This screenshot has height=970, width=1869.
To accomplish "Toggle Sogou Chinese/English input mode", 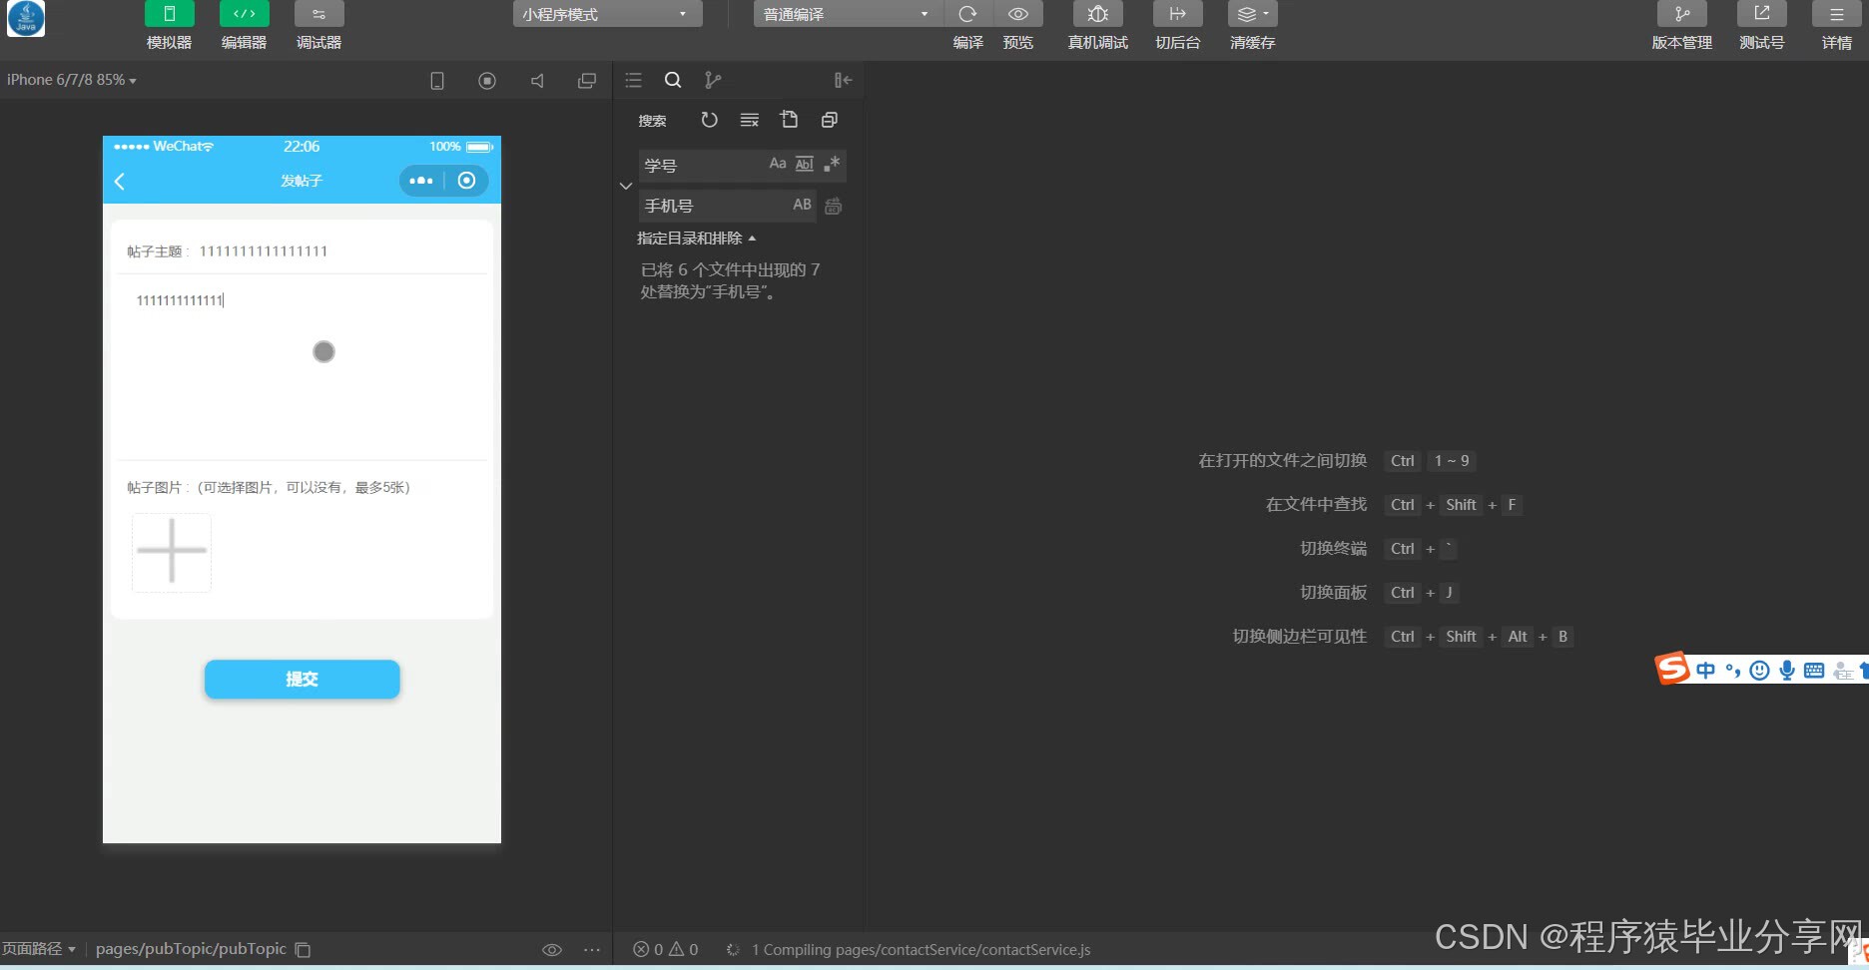I will click(x=1705, y=671).
